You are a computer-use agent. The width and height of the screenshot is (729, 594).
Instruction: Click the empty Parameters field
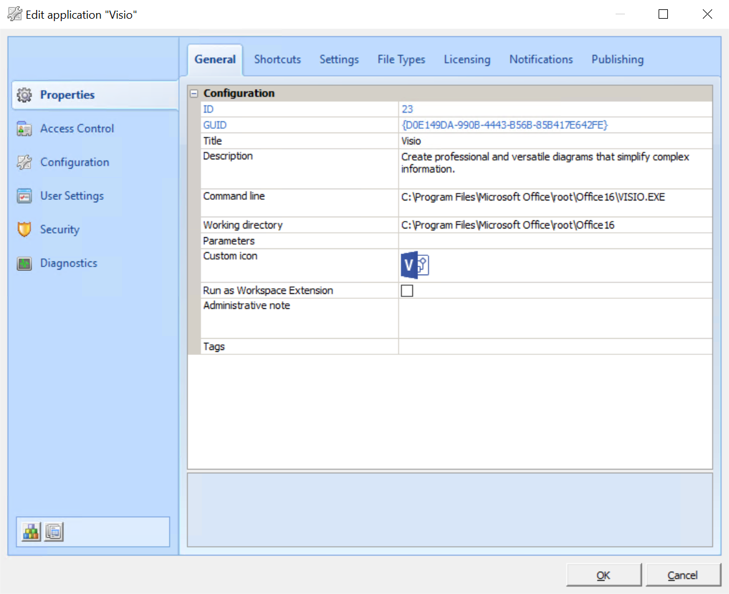[555, 241]
